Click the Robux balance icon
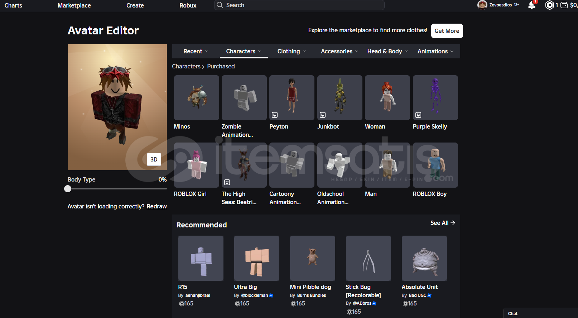This screenshot has height=318, width=578. tap(549, 5)
